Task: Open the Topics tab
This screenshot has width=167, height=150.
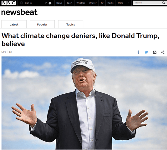Action: pyautogui.click(x=71, y=24)
